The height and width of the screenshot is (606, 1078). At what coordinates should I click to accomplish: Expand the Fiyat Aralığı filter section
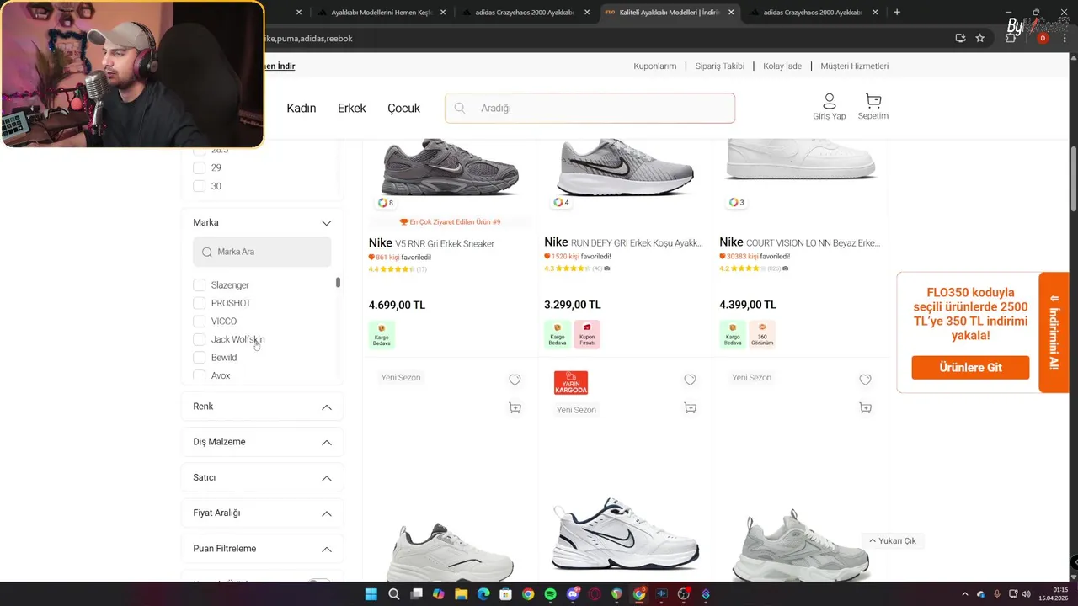[326, 513]
